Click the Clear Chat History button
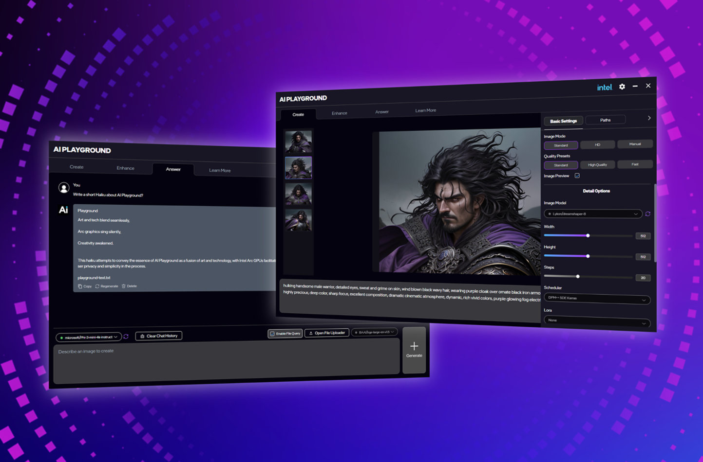 click(158, 336)
